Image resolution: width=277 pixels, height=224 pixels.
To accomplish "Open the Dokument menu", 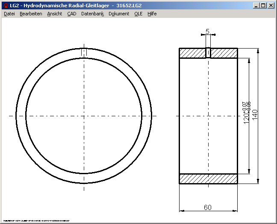I will click(119, 14).
